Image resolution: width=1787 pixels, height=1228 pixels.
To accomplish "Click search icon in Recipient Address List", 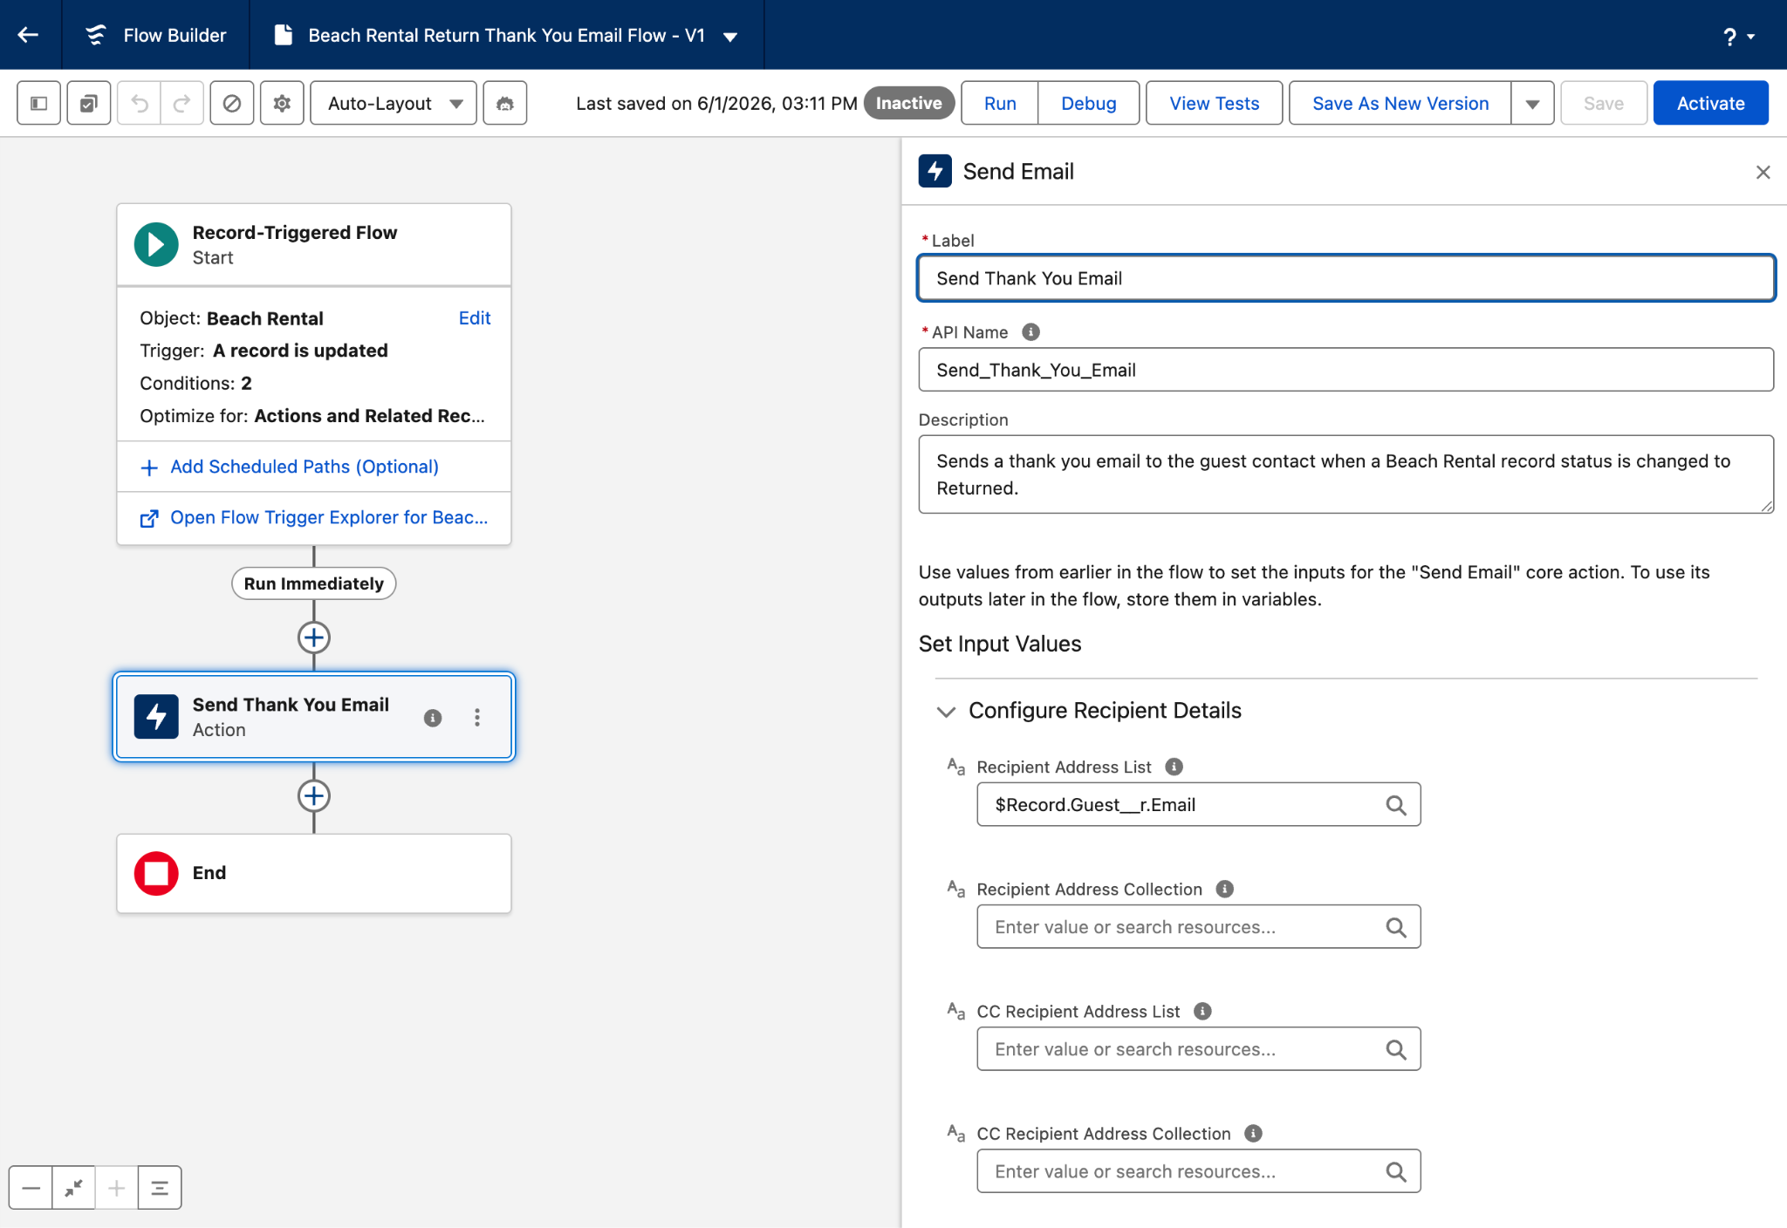I will [1396, 805].
